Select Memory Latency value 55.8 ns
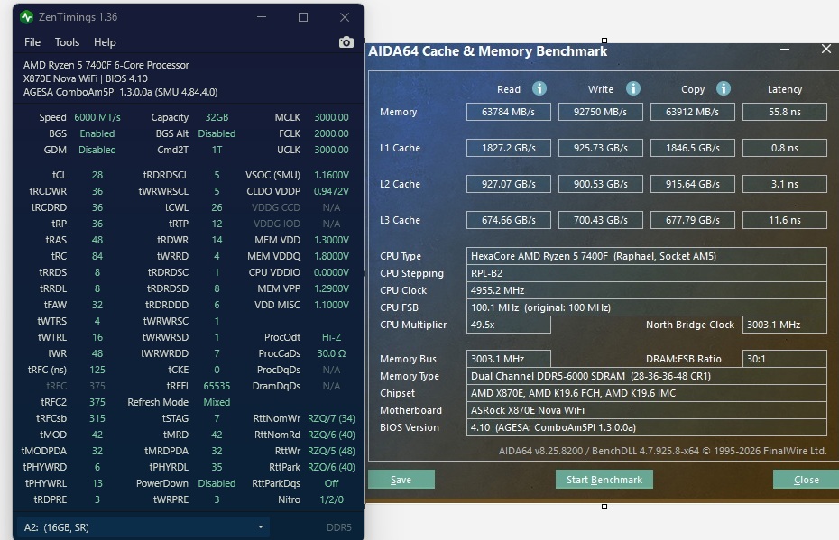839x540 pixels. (x=785, y=112)
